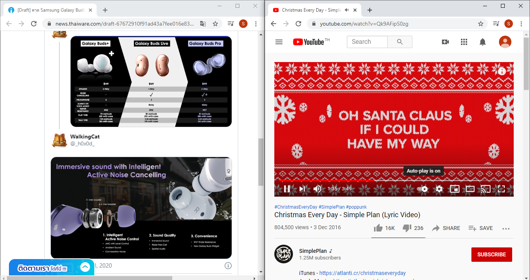Viewport: 530px width, 280px height.
Task: Open the SimplePlan channel name
Action: 313,251
